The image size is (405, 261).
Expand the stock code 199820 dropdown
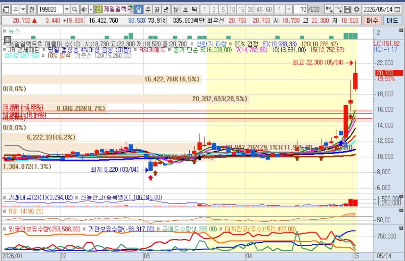coord(67,9)
